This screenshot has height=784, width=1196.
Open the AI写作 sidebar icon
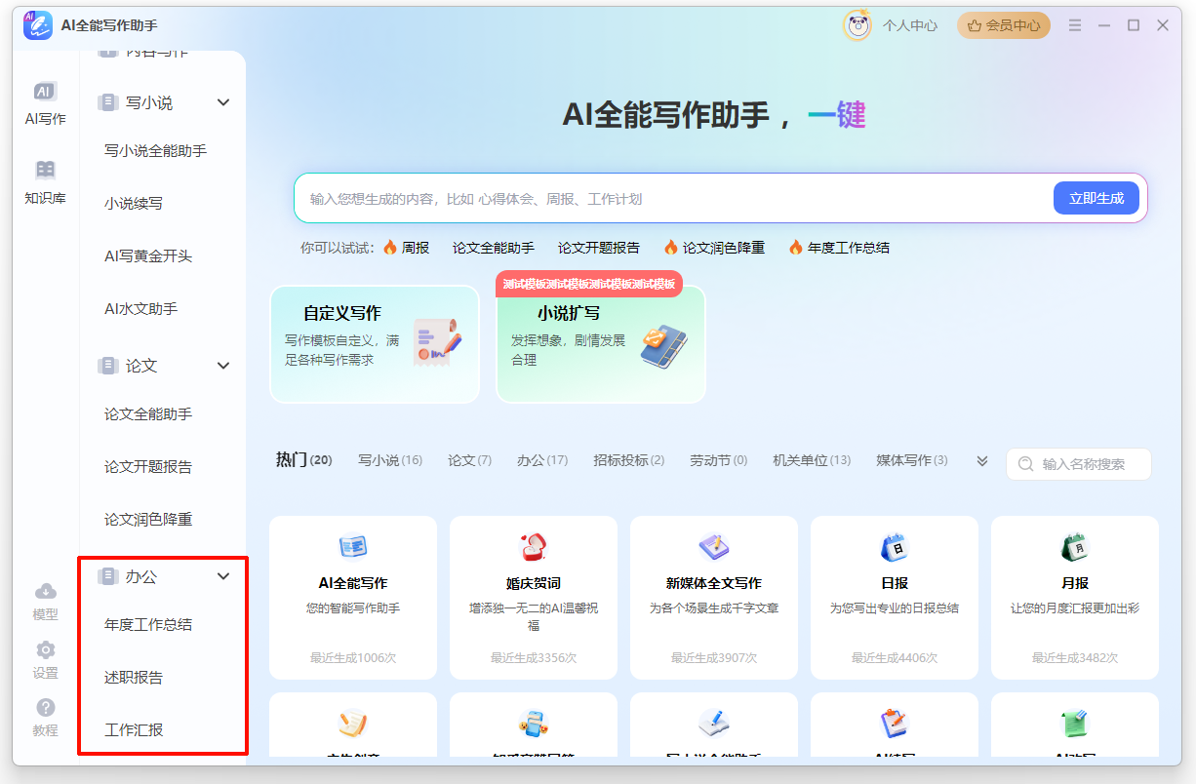click(x=45, y=92)
